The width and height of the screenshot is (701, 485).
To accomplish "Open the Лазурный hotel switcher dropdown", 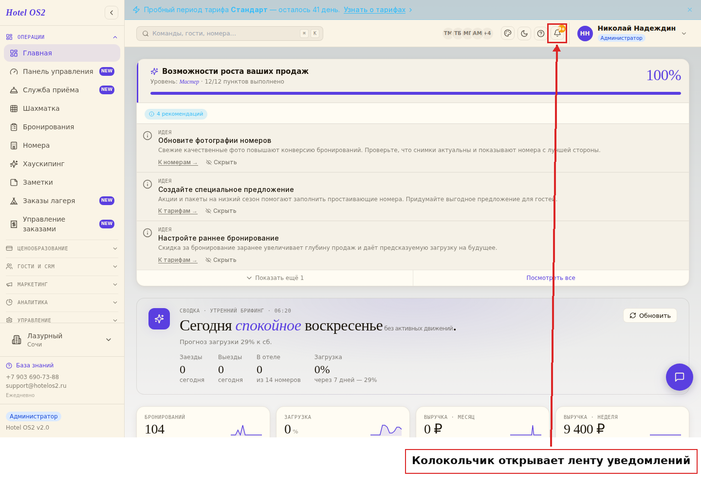I will [62, 340].
